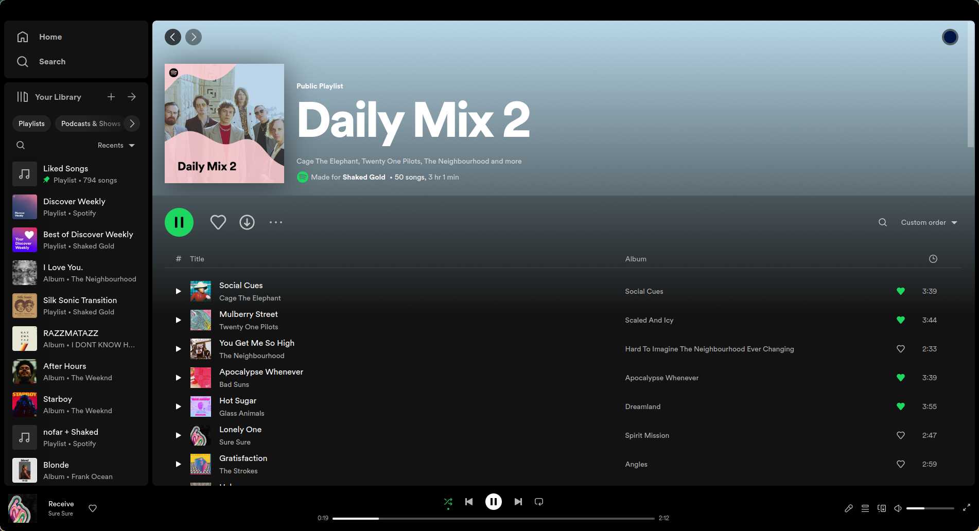Image resolution: width=979 pixels, height=531 pixels.
Task: Open the play queue
Action: [865, 508]
